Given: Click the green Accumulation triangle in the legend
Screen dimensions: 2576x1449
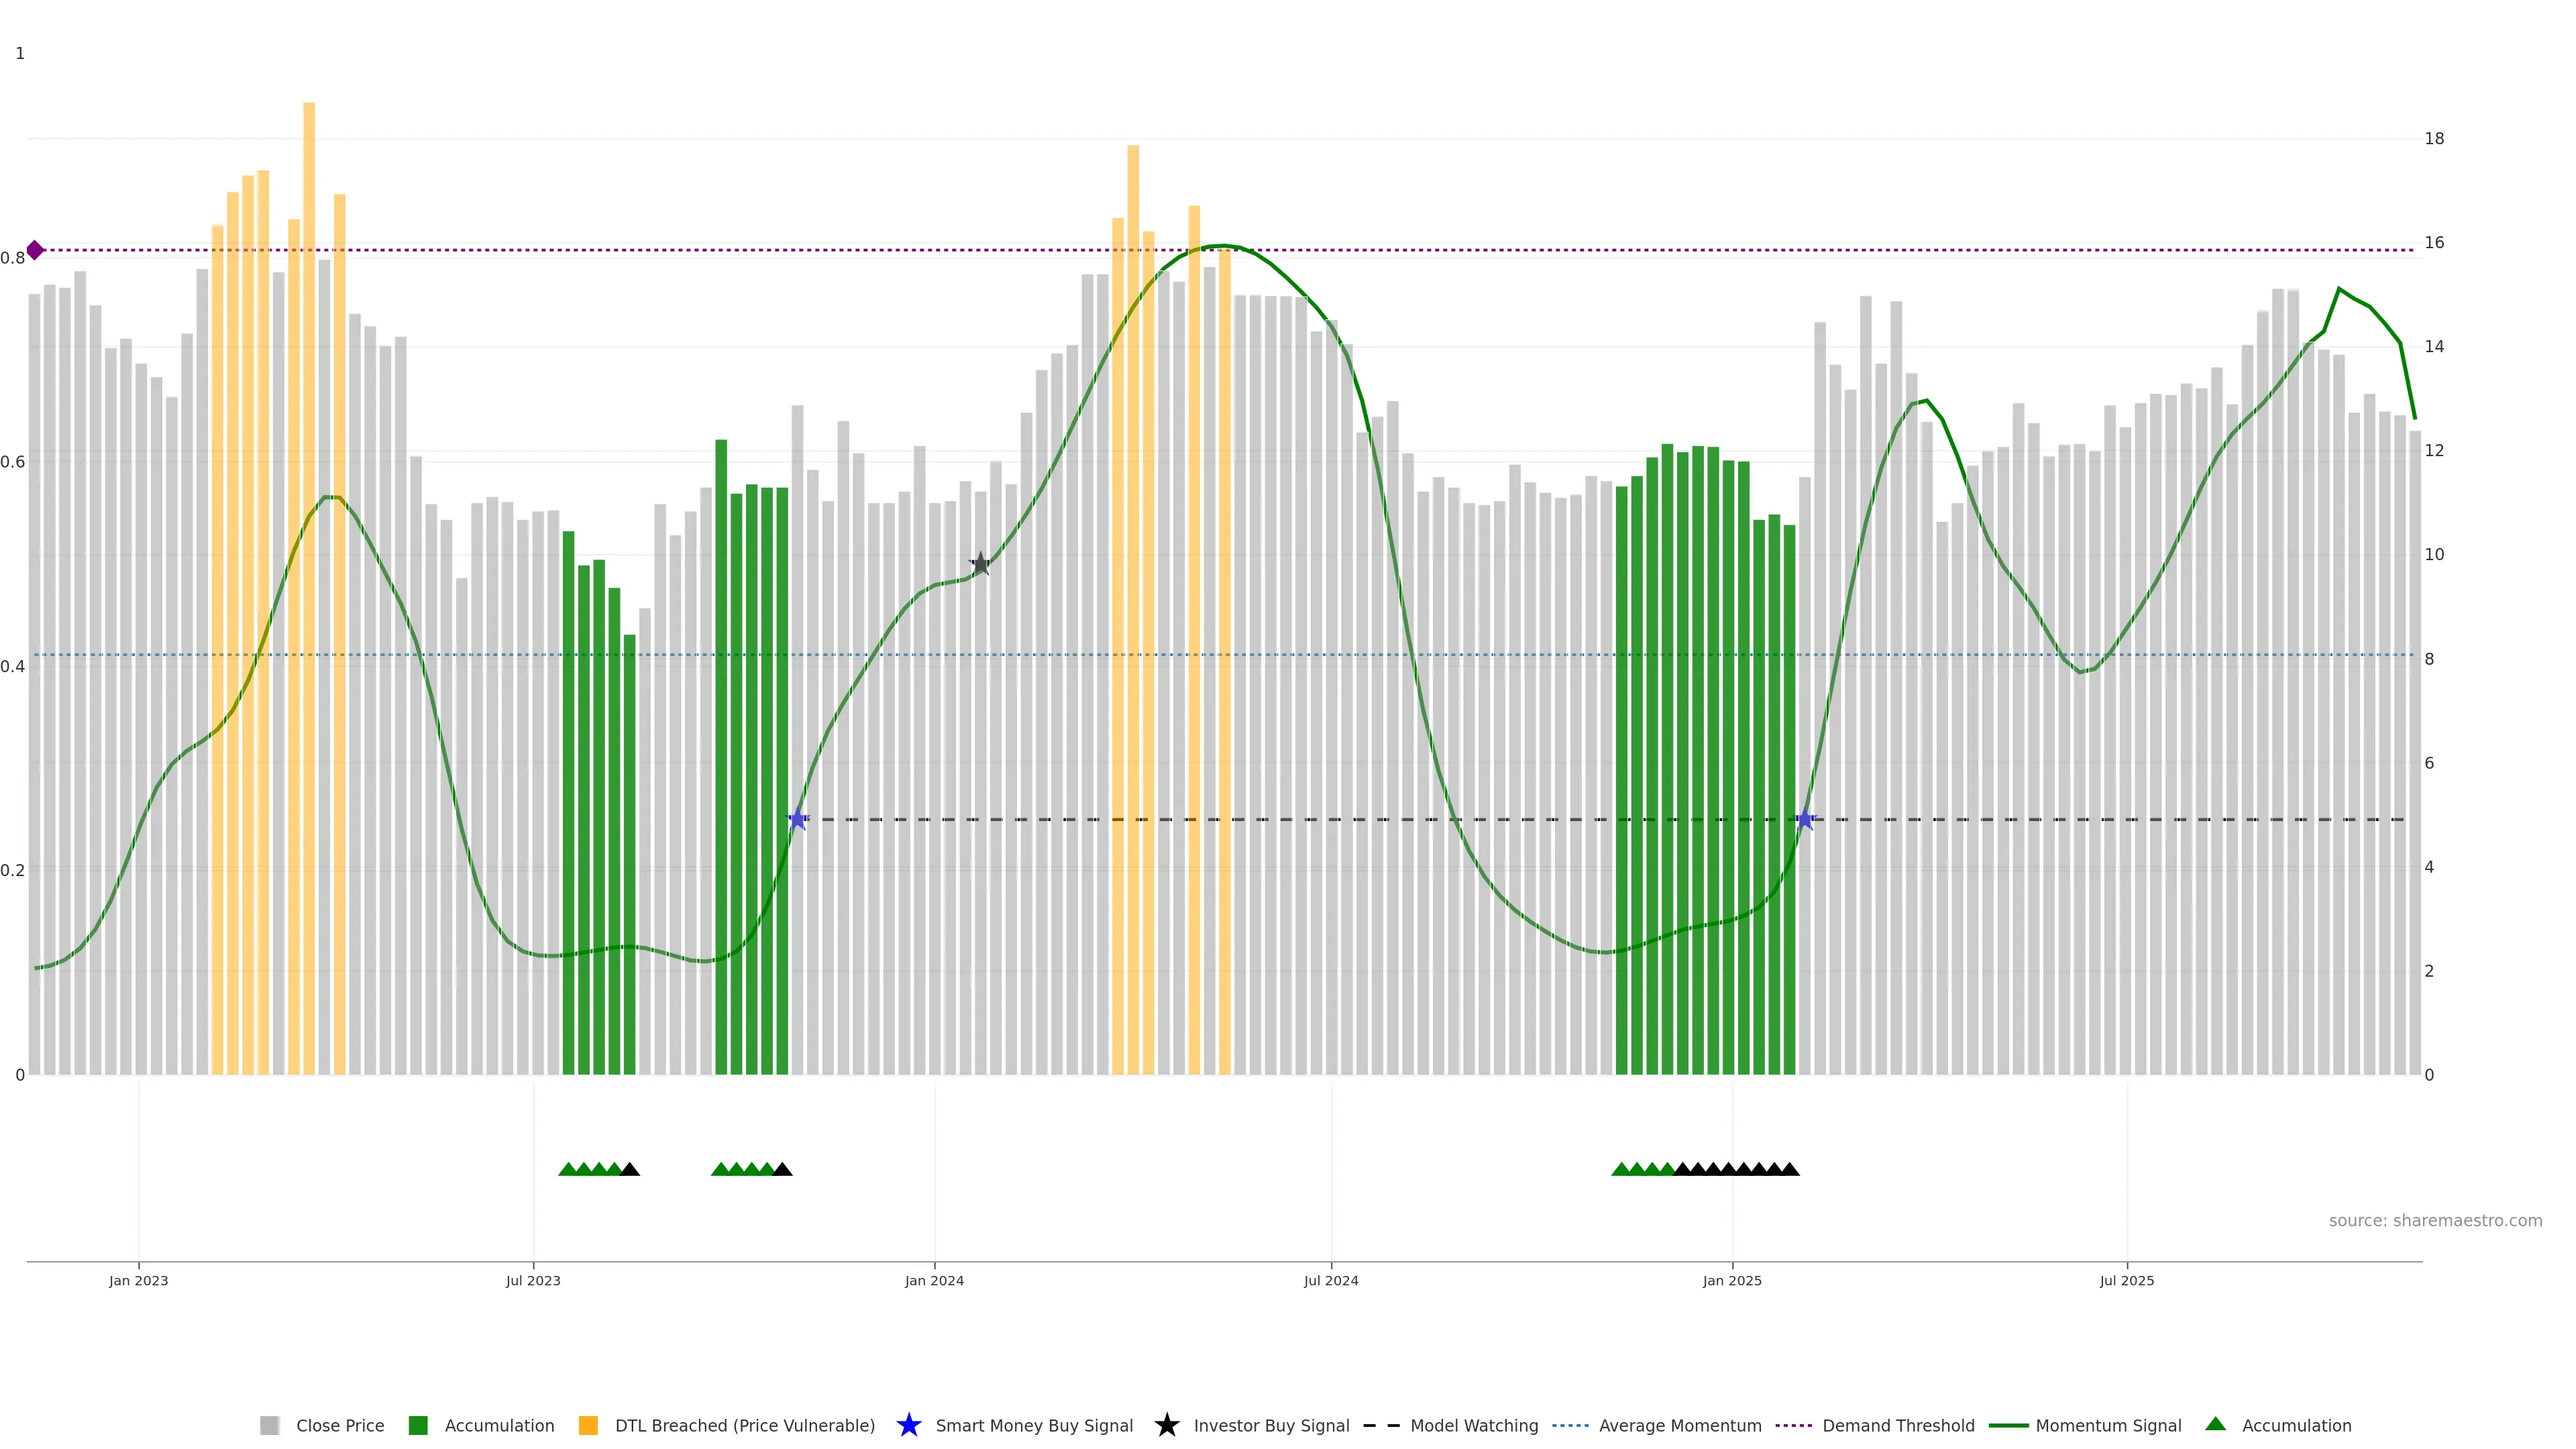Looking at the screenshot, I should (2215, 1424).
